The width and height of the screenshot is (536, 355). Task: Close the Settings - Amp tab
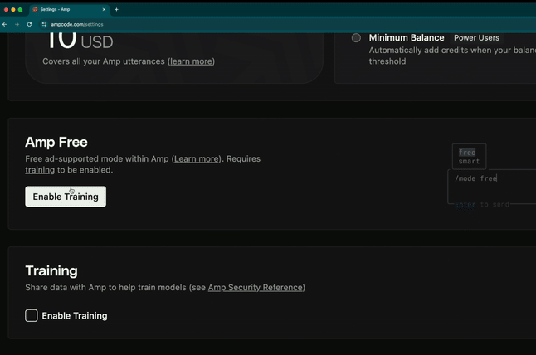(x=104, y=10)
